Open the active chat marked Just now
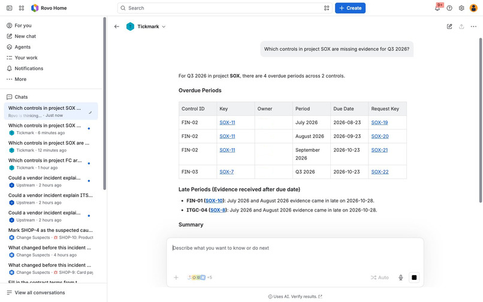The width and height of the screenshot is (483, 302). pyautogui.click(x=51, y=111)
